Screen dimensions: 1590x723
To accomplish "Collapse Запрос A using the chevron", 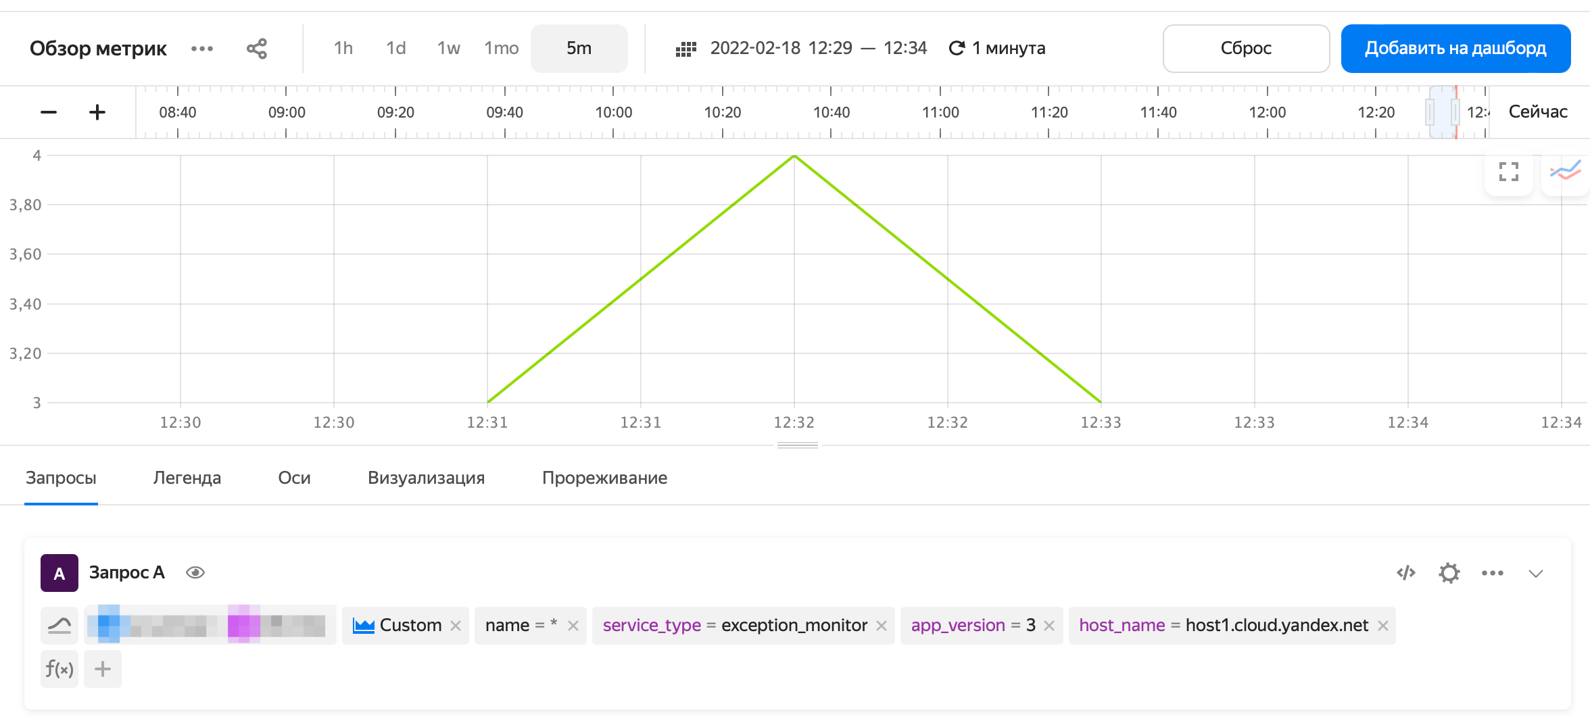I will click(1535, 574).
